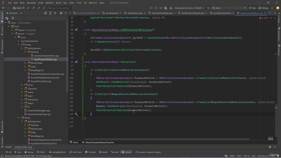Click the Debug button in top toolbar
The height and width of the screenshot is (158, 281).
pos(263,8)
